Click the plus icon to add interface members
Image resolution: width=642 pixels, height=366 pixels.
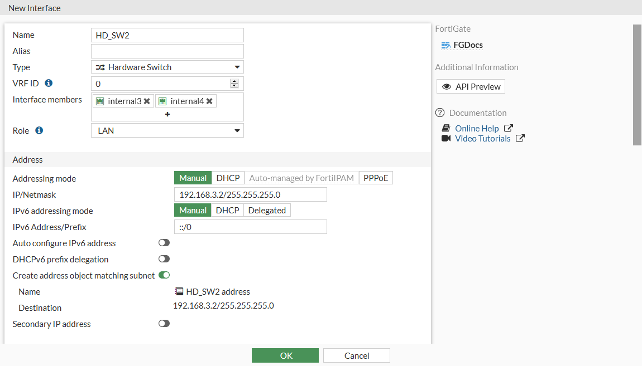click(167, 114)
